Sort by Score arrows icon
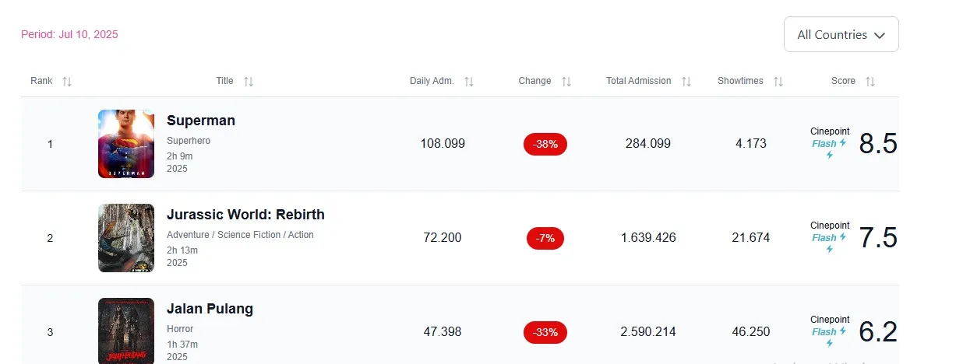This screenshot has height=364, width=963. 870,82
